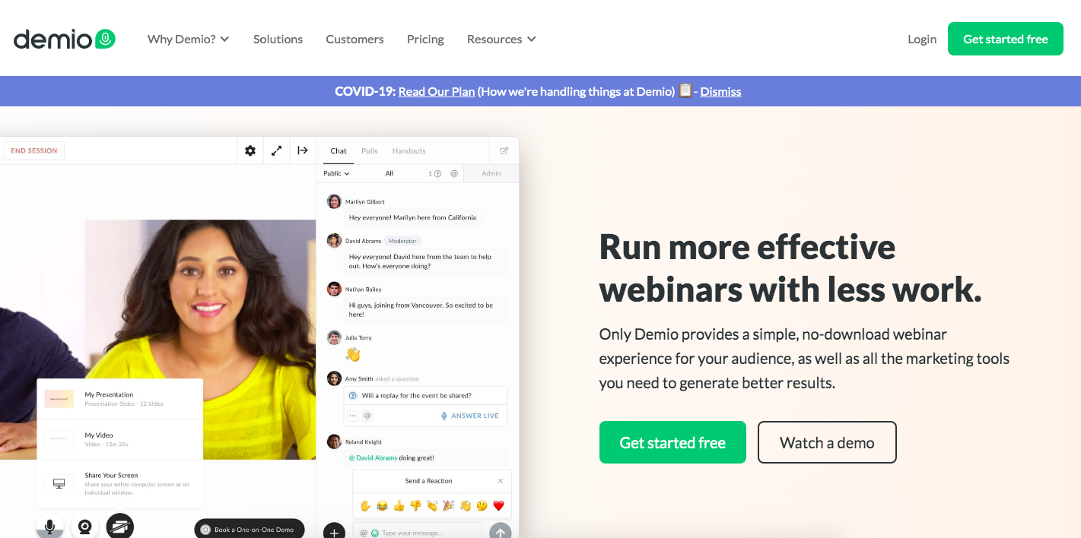Click the Book a One-on-One Demo button

click(250, 530)
